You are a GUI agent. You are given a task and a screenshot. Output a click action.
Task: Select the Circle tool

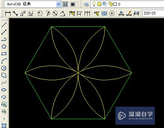point(4,68)
